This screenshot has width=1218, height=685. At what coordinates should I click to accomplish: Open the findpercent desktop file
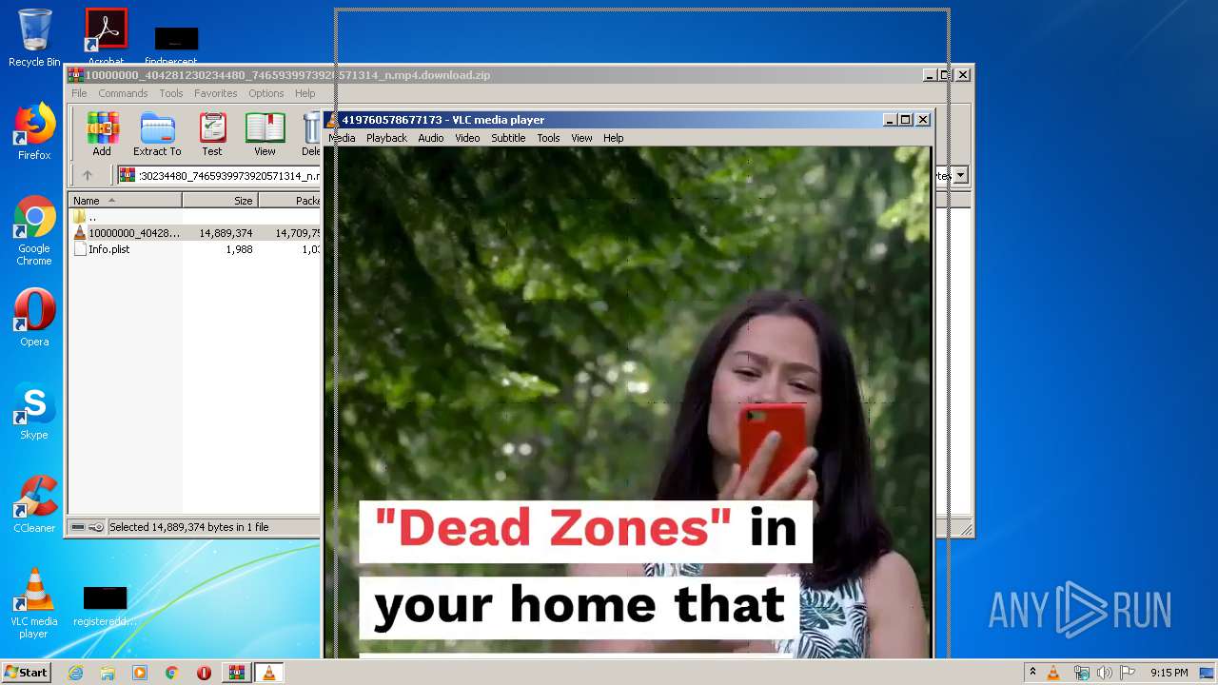click(x=176, y=46)
